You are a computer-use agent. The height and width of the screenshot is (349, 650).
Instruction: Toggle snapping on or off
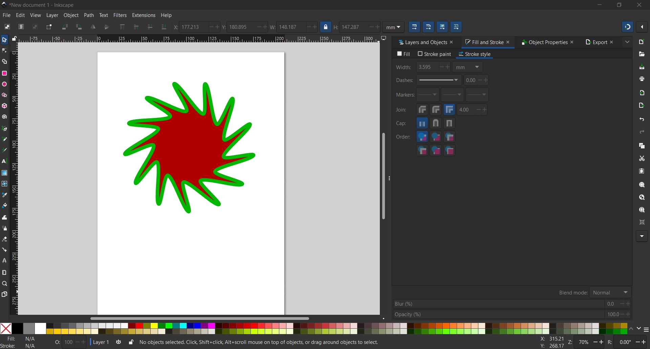coord(627,27)
